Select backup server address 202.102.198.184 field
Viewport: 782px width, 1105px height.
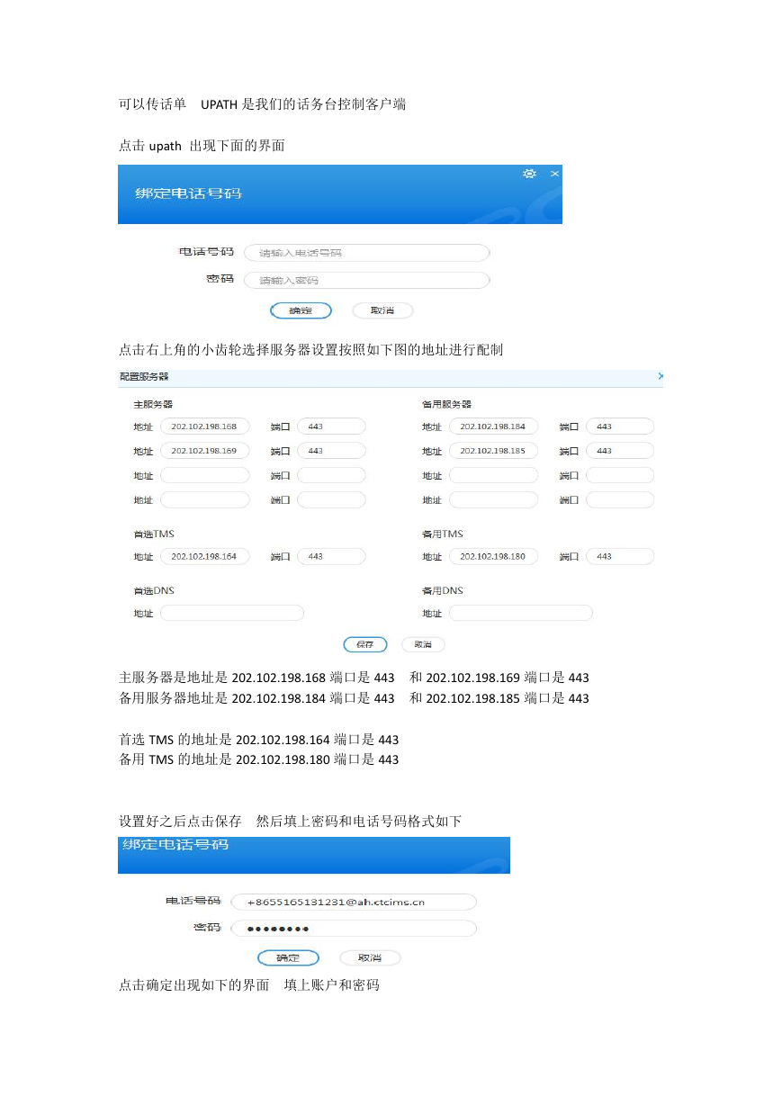pos(494,427)
